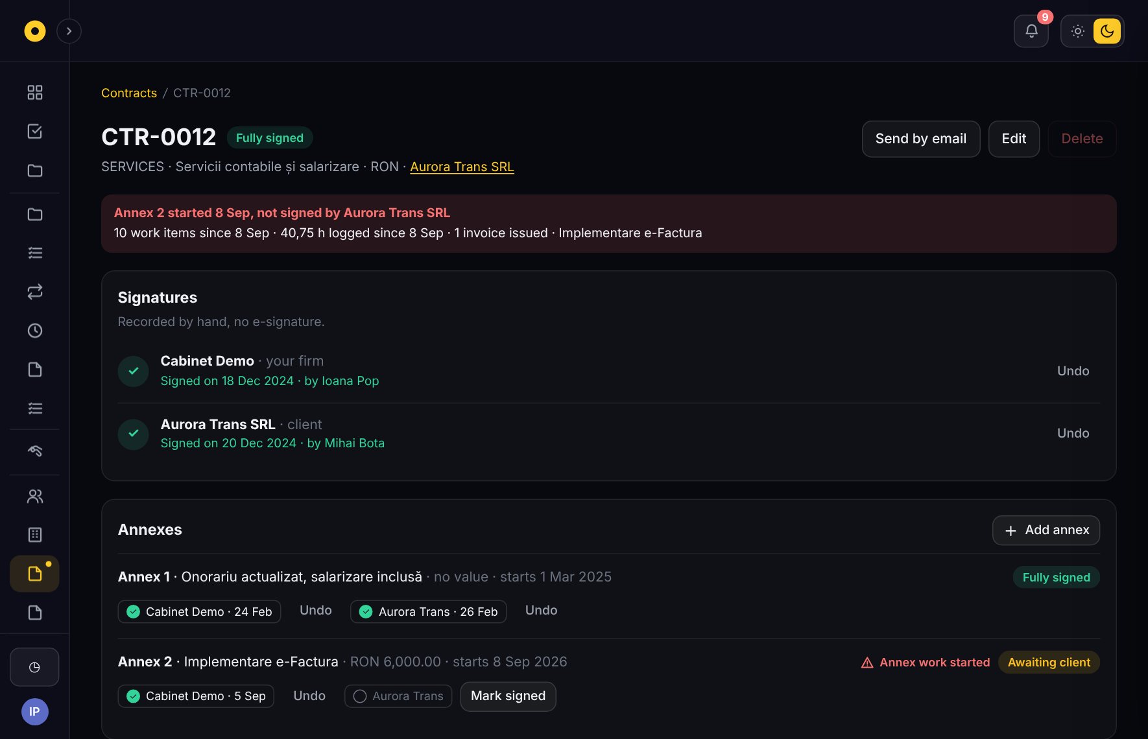Screen dimensions: 1148x739
Task: Undo Cabinet Demo 5 Sep annex signature
Action: (309, 696)
